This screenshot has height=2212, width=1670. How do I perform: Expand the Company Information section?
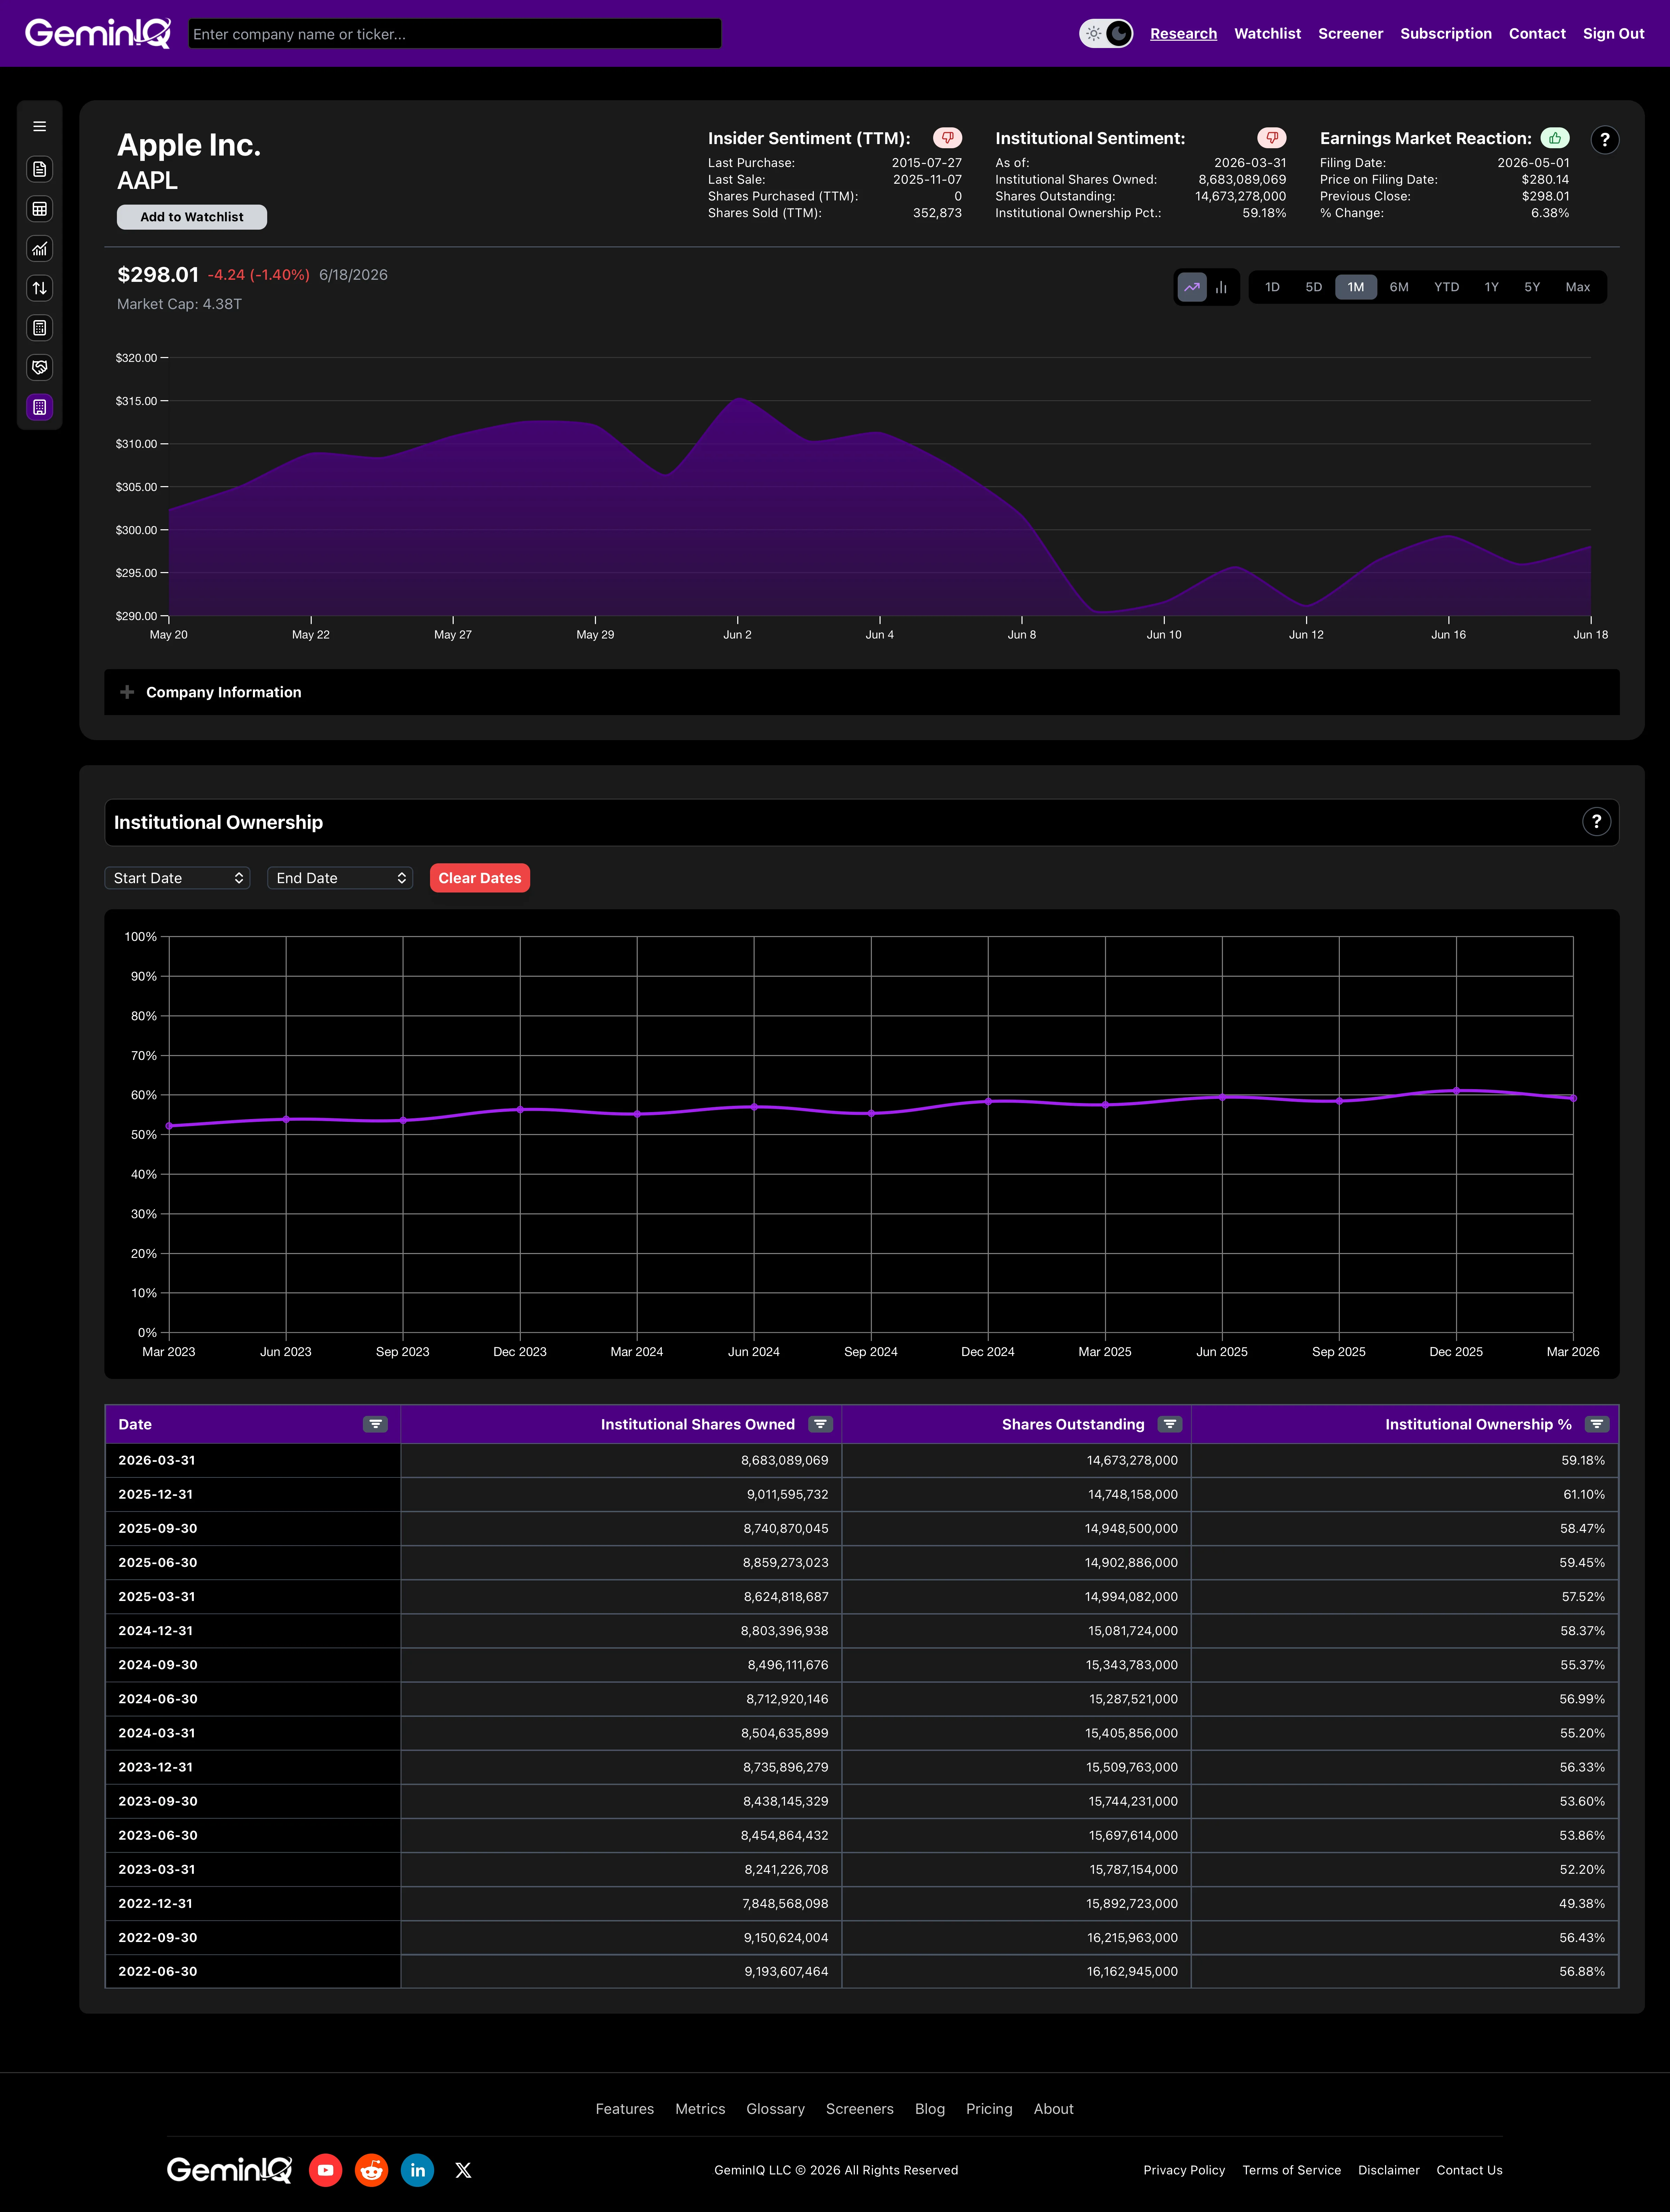(862, 692)
